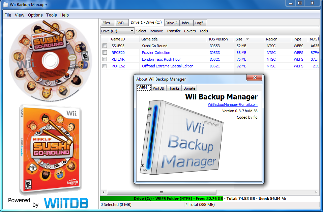Screen dimensions: 323x212
Task: Click the 0 Selected (0 MB) status text
Action: tap(116, 204)
